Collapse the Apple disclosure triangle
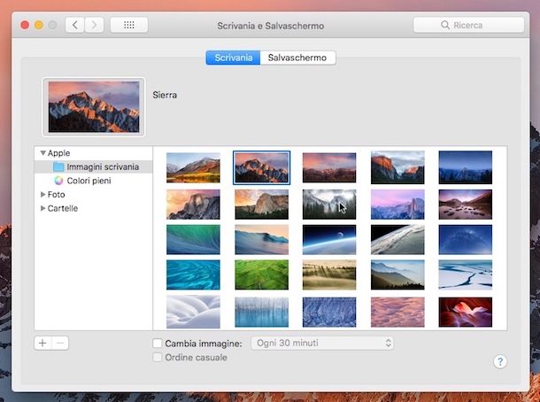 pos(42,153)
